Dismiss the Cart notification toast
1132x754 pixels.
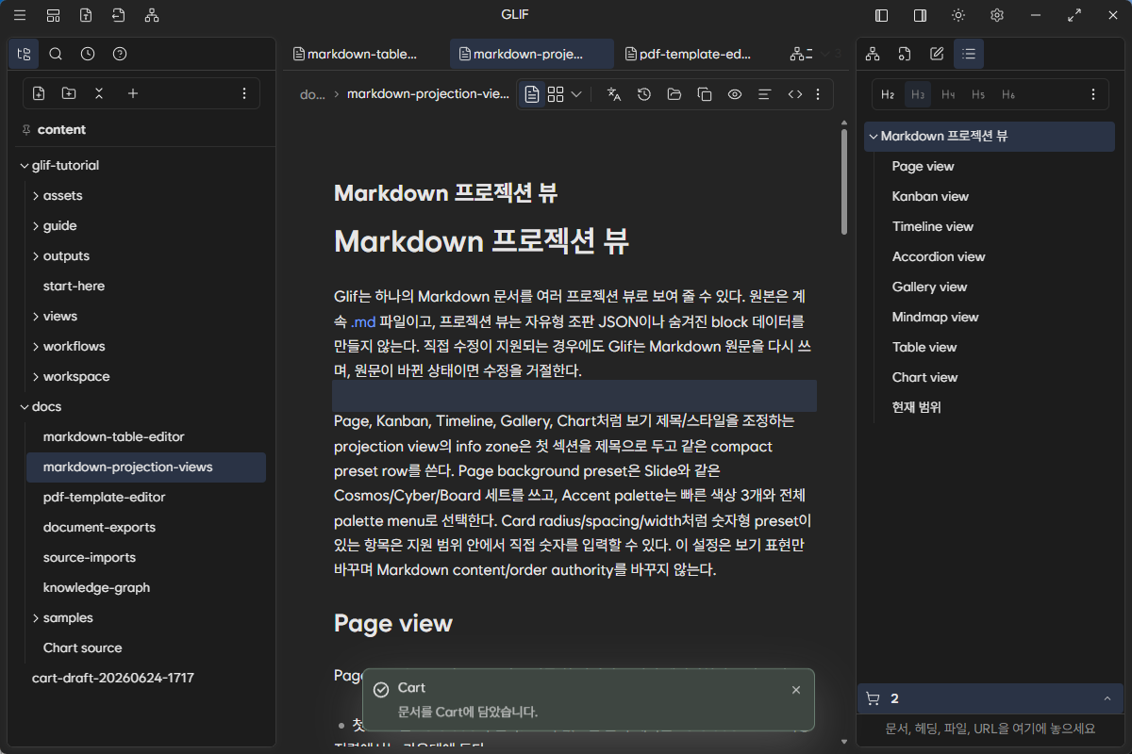tap(796, 690)
